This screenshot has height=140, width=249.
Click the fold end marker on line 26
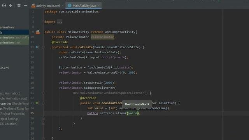tap(43, 118)
